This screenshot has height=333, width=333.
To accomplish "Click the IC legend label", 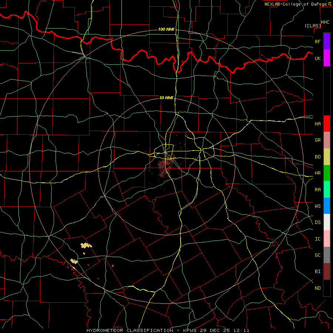I will 317,239.
